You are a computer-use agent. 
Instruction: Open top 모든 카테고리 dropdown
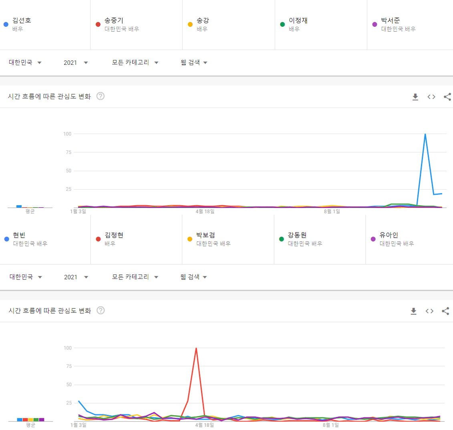pyautogui.click(x=135, y=63)
